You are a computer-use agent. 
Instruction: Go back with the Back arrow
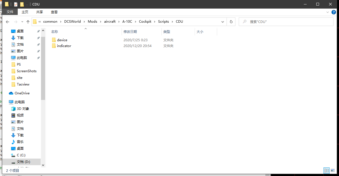[x=7, y=22]
